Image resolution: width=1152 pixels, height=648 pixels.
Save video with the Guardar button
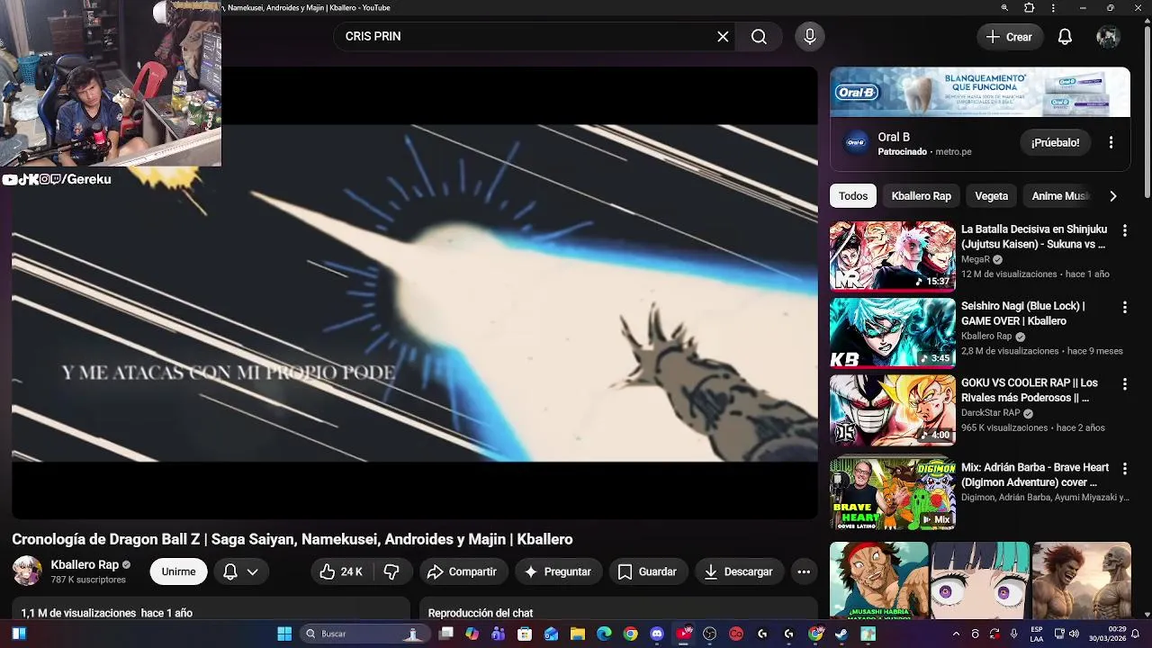click(647, 571)
